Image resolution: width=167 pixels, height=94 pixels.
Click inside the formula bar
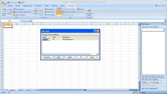coord(98,21)
